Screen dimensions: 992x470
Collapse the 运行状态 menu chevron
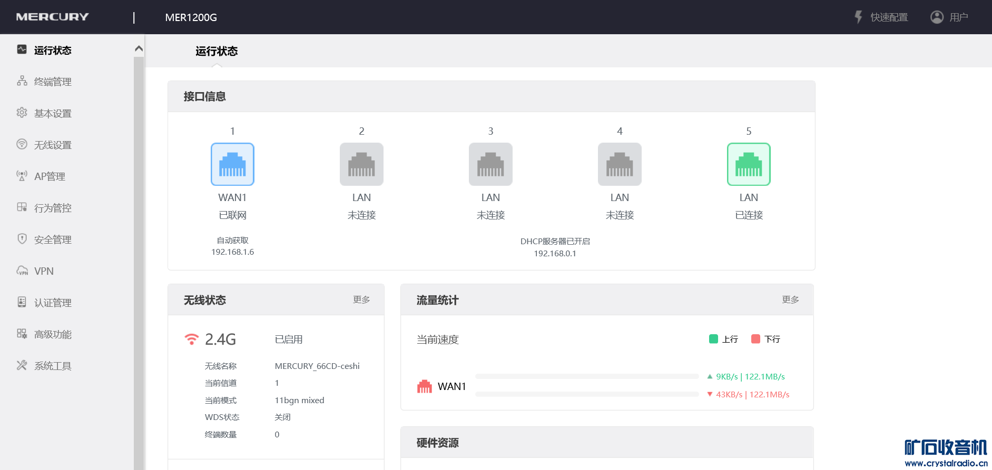click(139, 49)
